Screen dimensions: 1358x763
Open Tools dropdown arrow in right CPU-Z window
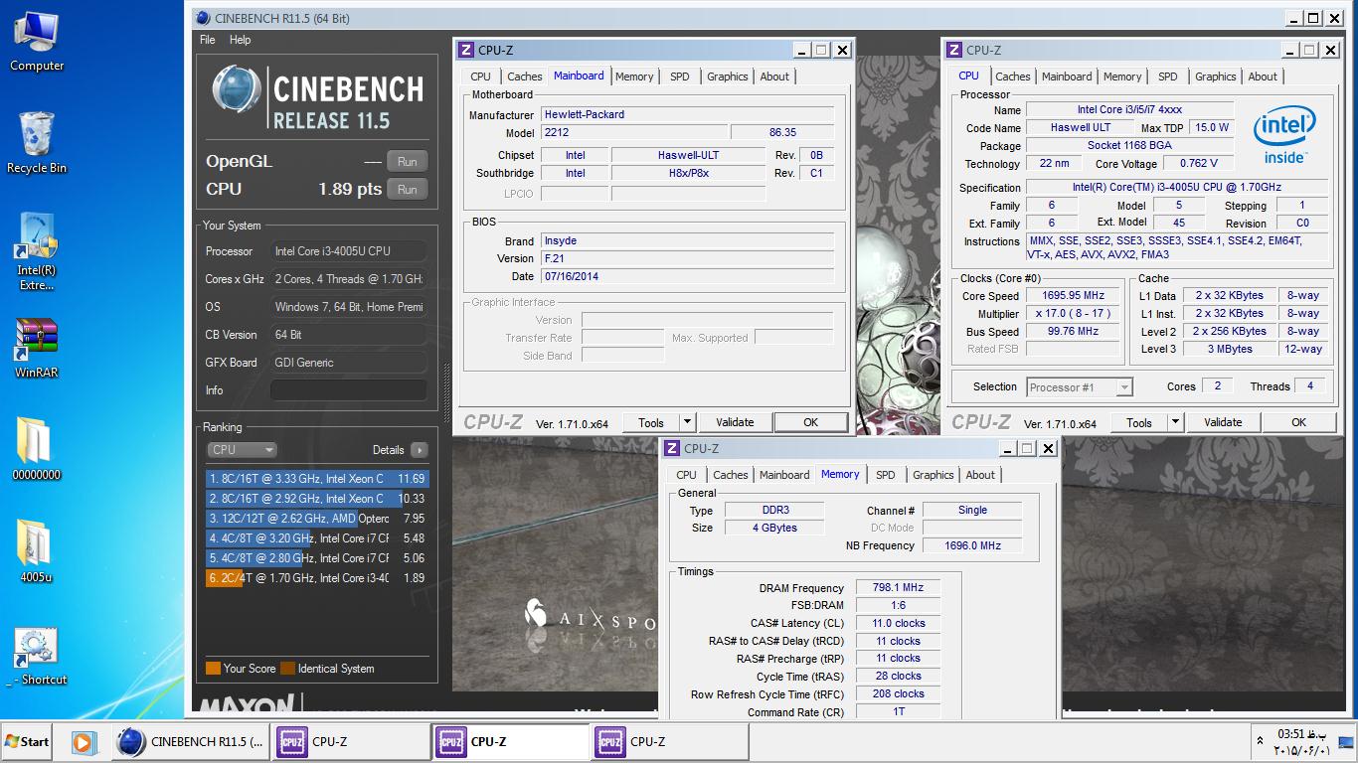click(x=1175, y=422)
